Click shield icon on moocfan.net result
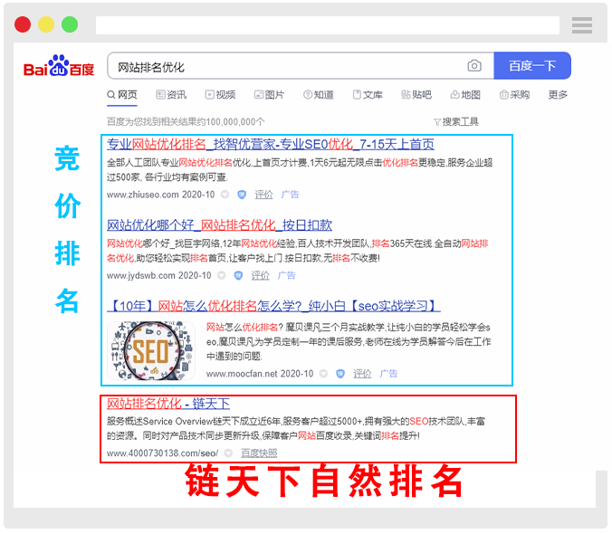The width and height of the screenshot is (612, 534). pos(340,374)
